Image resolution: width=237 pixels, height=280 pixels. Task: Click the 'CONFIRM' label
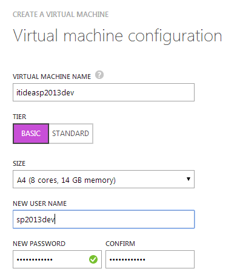coord(120,244)
